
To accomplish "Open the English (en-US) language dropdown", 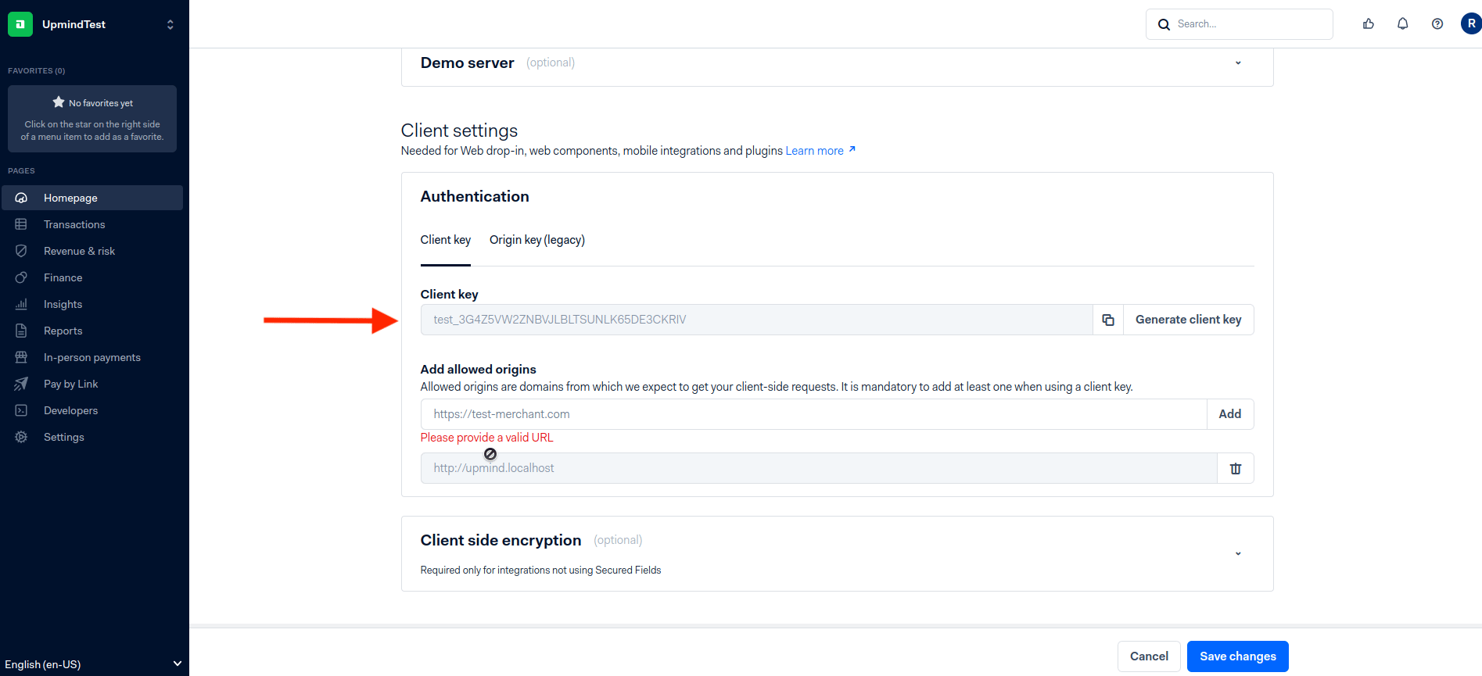I will click(x=94, y=664).
